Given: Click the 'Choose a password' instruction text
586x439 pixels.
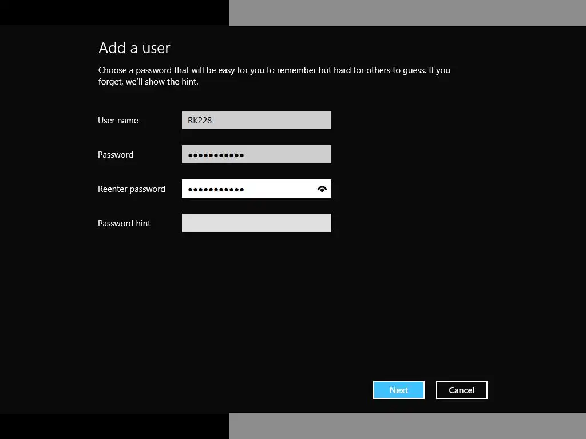Looking at the screenshot, I should [x=274, y=76].
